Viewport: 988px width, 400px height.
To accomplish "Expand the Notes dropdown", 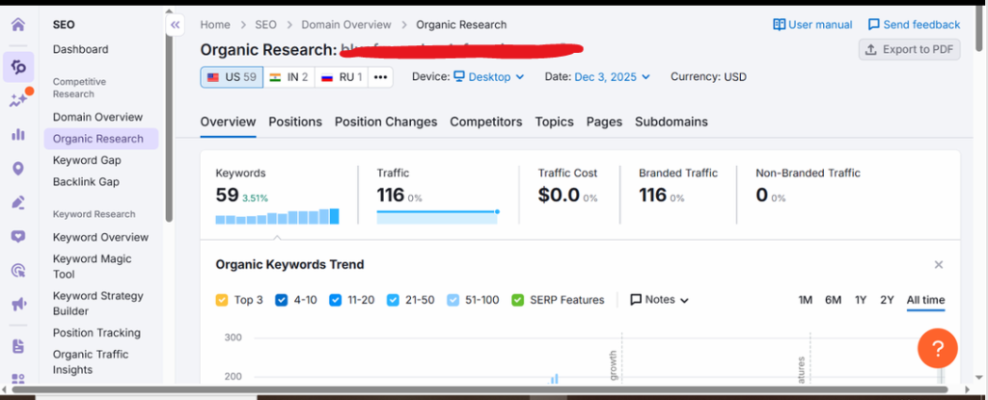I will (660, 300).
